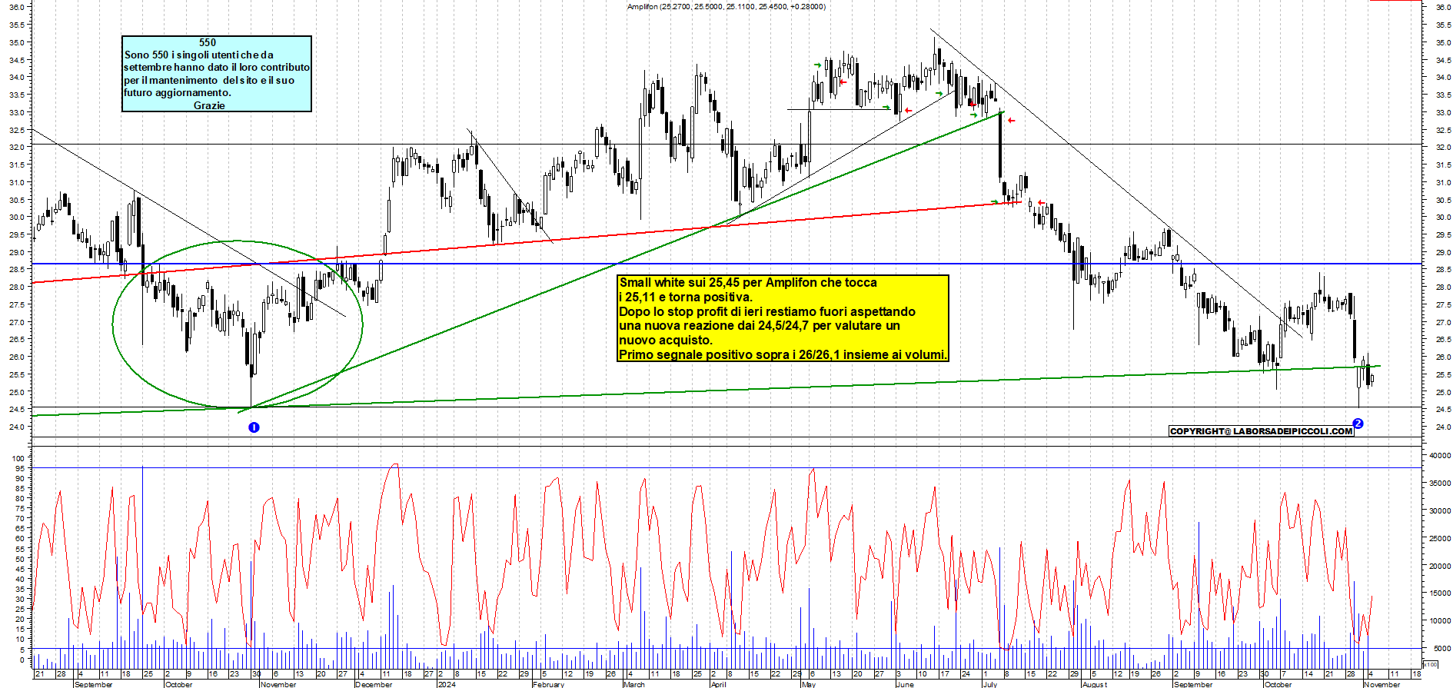
Task: Click the 30.0 label on left price axis
Action: coord(16,218)
